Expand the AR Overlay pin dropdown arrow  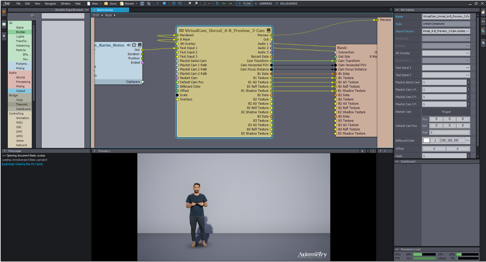(473, 53)
